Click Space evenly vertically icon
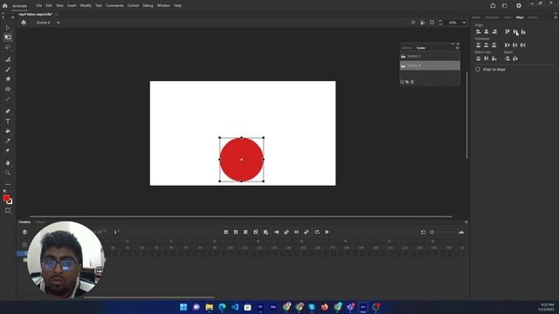 point(507,58)
